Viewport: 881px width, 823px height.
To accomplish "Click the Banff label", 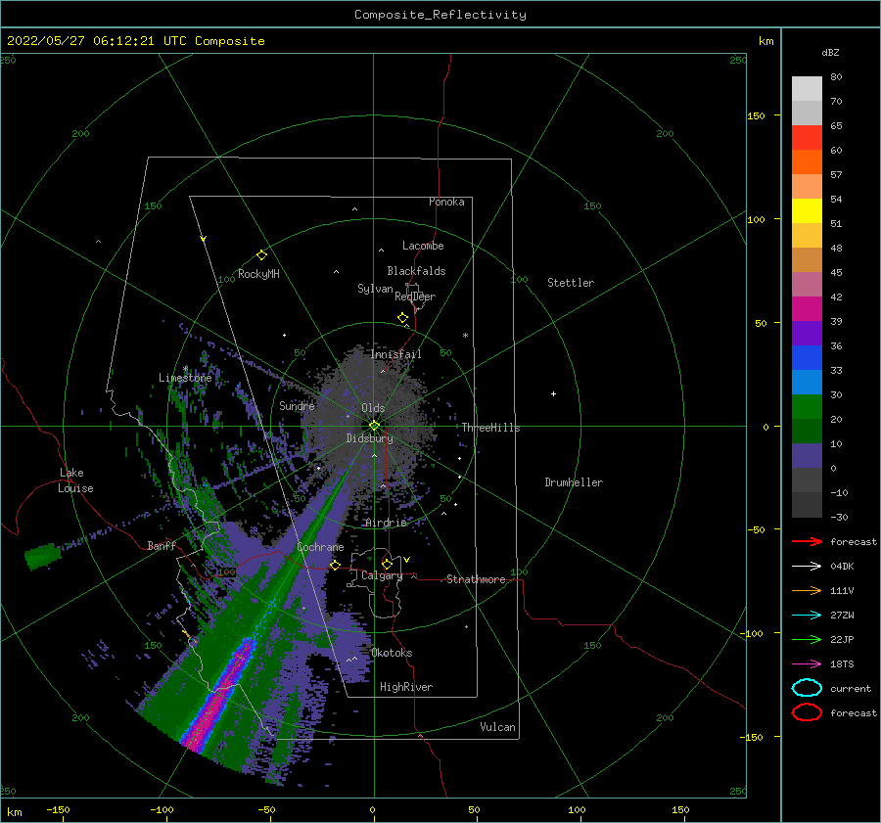I will click(x=162, y=545).
